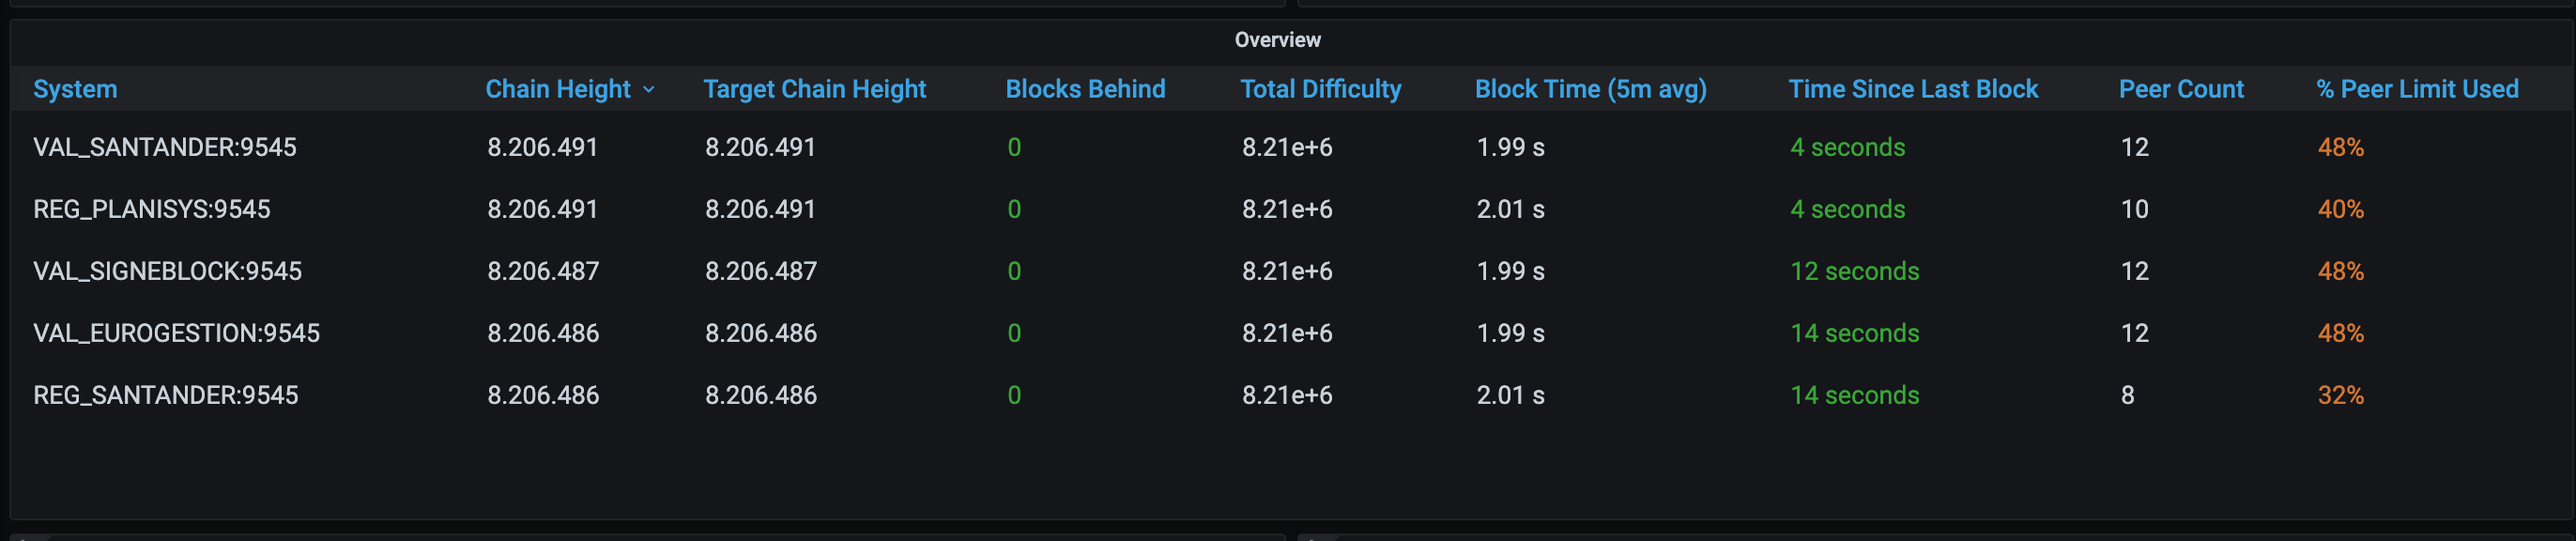
Task: Click the Blocks Behind column header
Action: (x=1085, y=89)
